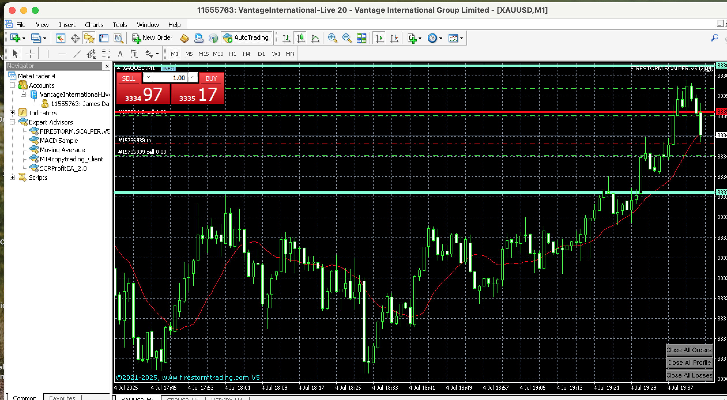Open the Periods clock dropdown
The width and height of the screenshot is (727, 400).
435,38
